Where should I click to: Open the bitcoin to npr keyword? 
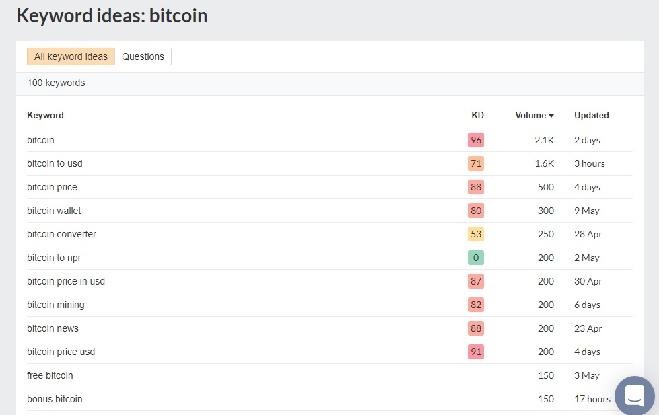pyautogui.click(x=54, y=258)
